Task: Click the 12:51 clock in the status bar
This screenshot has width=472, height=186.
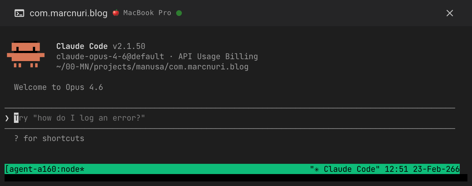Action: (397, 169)
